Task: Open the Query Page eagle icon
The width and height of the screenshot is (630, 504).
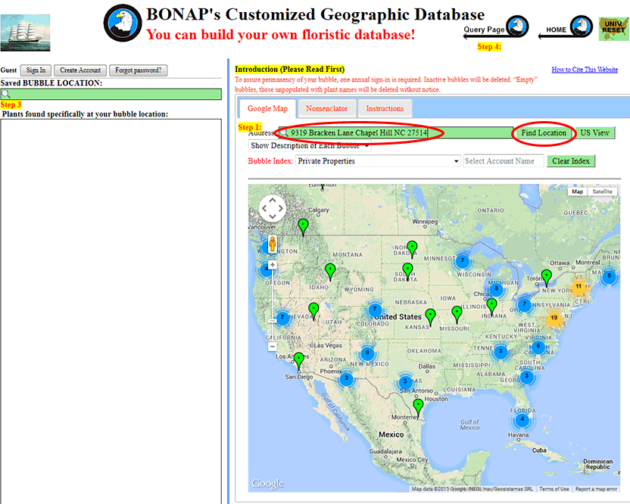Action: click(x=517, y=26)
